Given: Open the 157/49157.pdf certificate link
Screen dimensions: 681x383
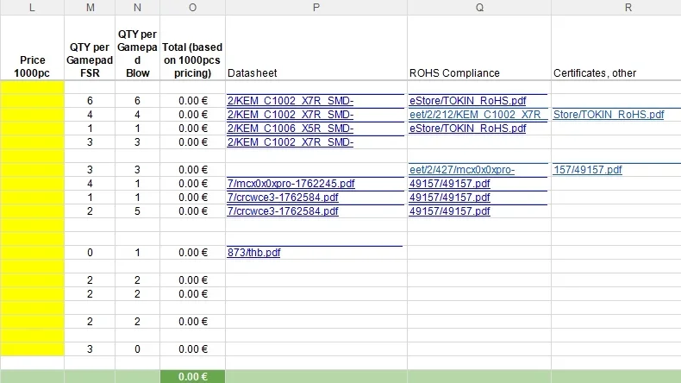Looking at the screenshot, I should click(x=588, y=170).
